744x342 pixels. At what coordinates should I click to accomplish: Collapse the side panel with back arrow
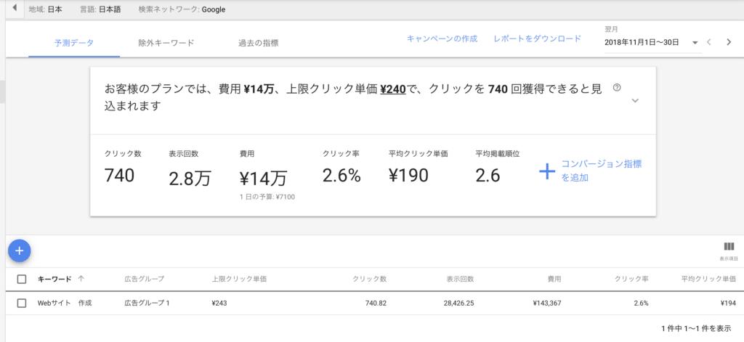15,9
